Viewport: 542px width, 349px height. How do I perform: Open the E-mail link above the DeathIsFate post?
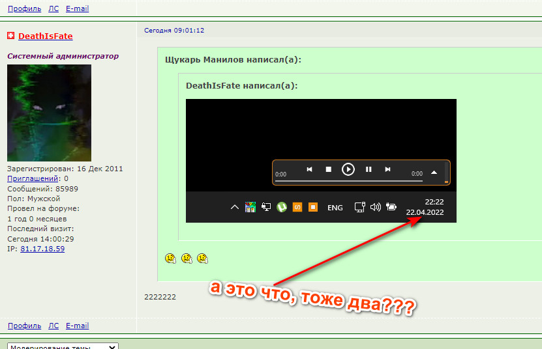click(78, 8)
